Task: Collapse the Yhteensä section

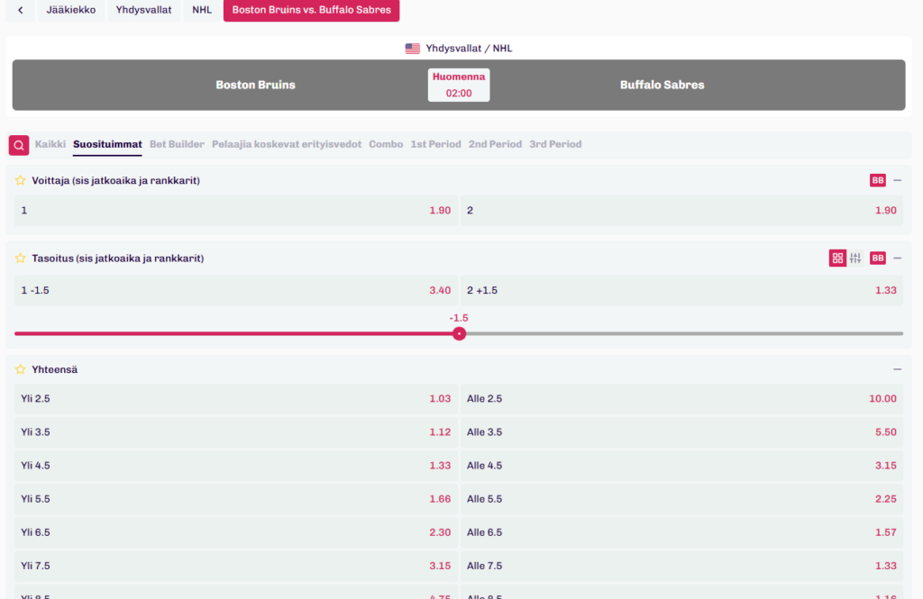Action: coord(897,369)
